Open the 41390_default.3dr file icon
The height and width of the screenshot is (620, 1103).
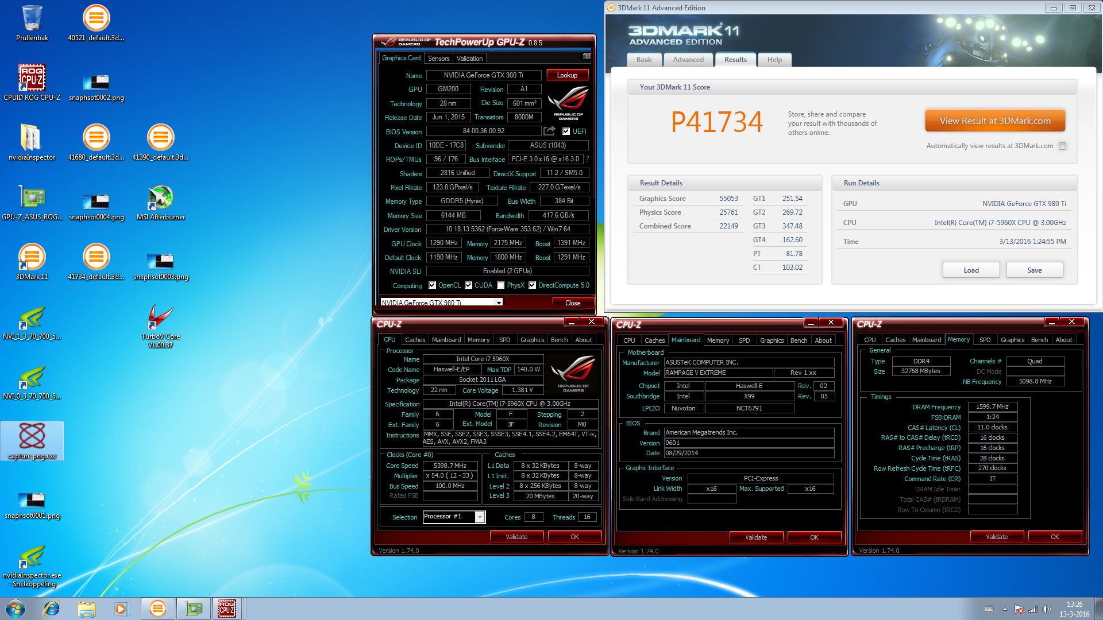(x=160, y=143)
